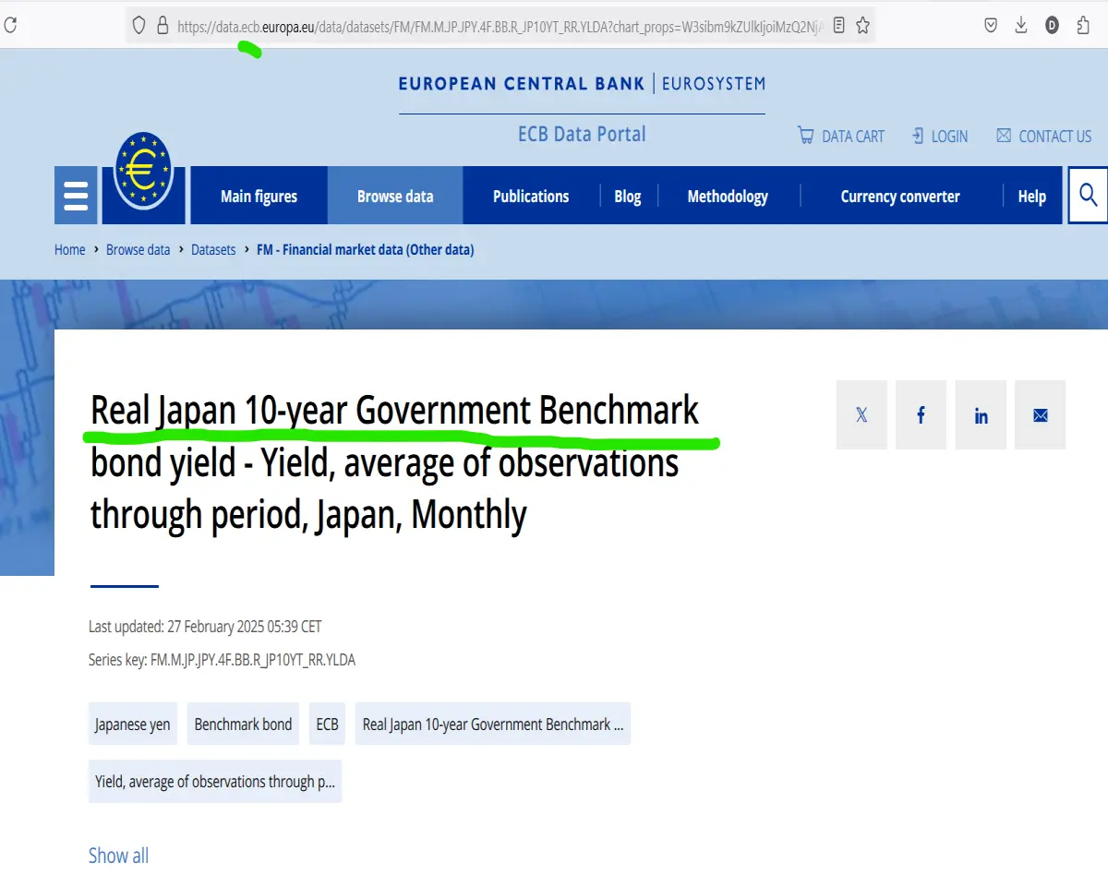Open Main figures menu
1108x886 pixels.
pos(259,196)
